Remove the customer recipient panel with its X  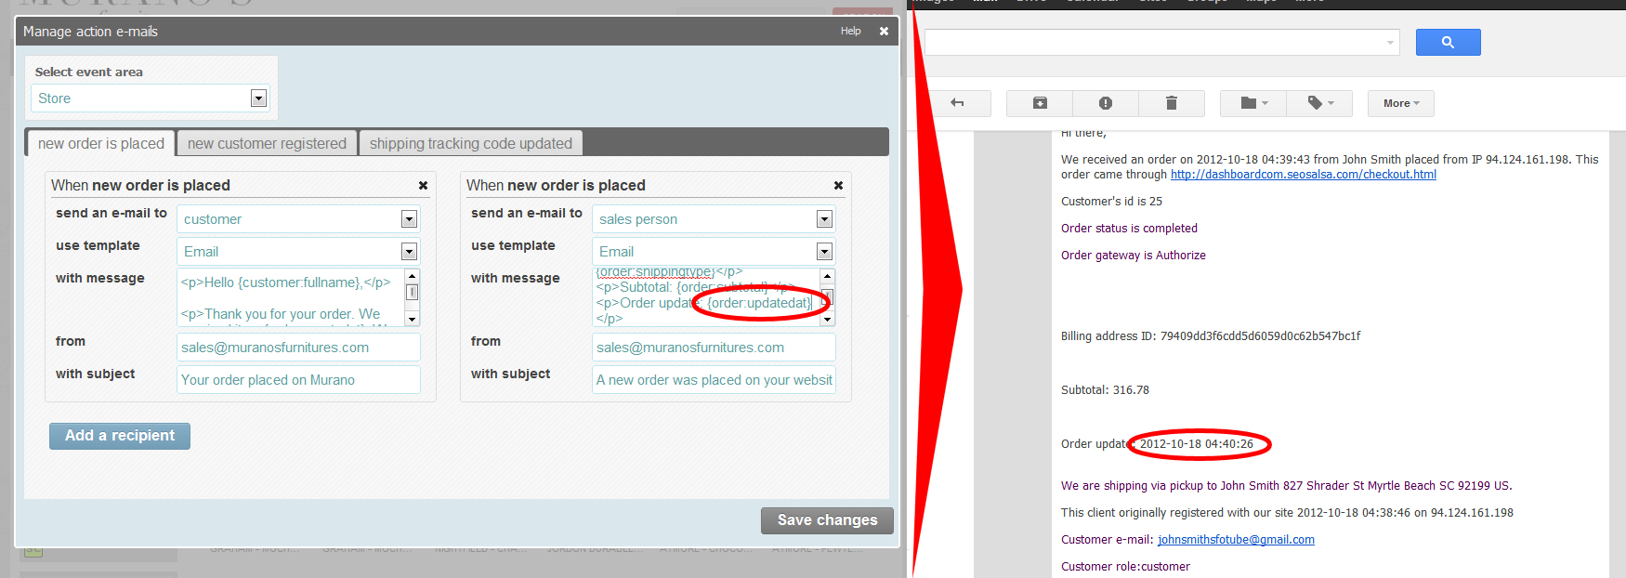pos(423,185)
